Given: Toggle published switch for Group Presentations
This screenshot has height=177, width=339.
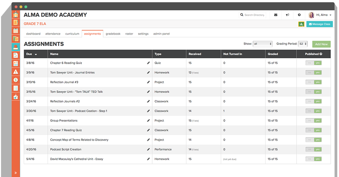Looking at the screenshot, I should point(314,121).
